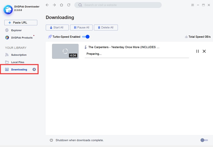Click the download badge beside Downloading
The height and width of the screenshot is (147, 213).
(34, 69)
